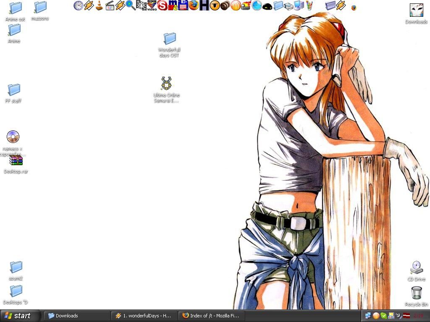430x322 pixels.
Task: Open the azumi2 folder
Action: [16, 271]
